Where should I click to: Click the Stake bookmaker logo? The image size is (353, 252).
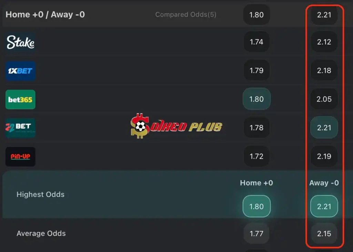[20, 42]
